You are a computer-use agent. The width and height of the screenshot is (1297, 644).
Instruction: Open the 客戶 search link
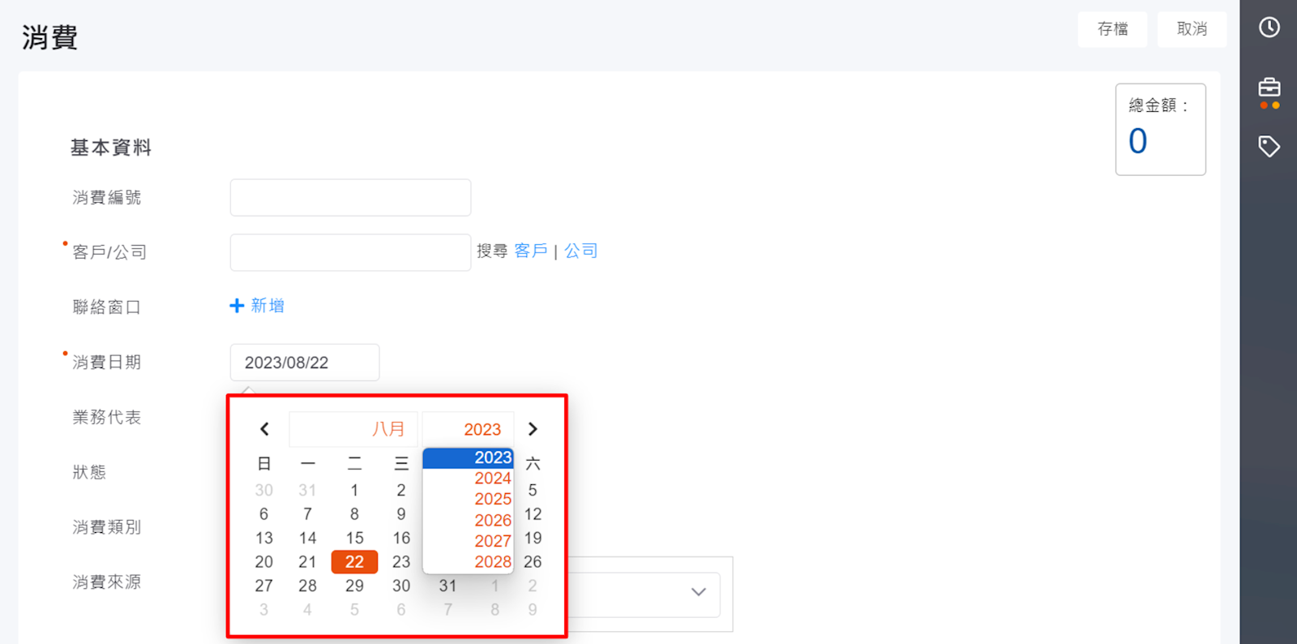click(x=531, y=251)
